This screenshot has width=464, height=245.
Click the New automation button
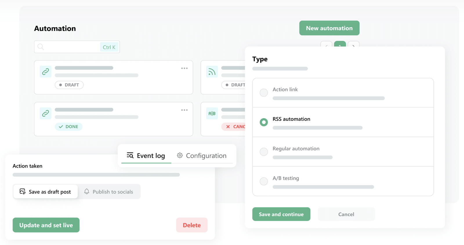329,28
